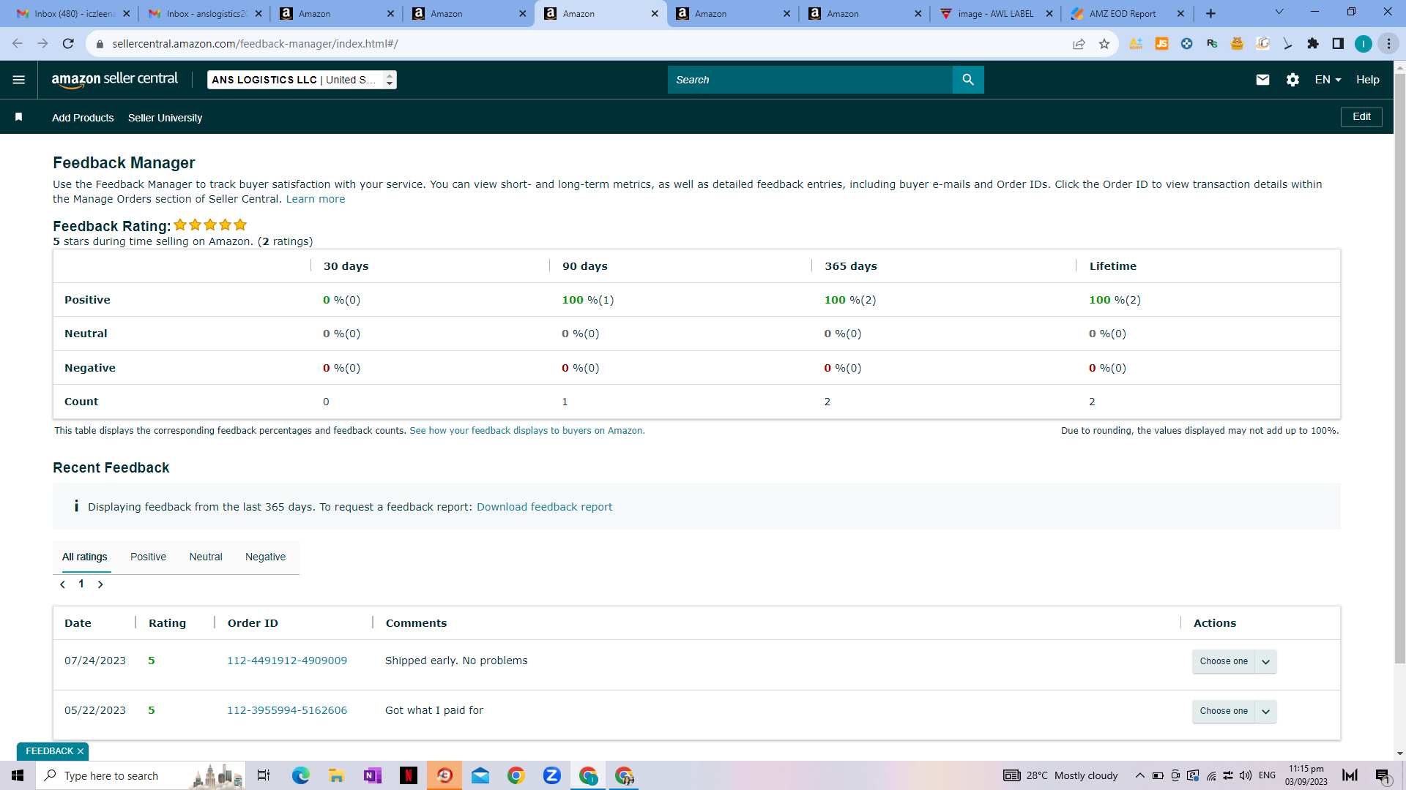1406x790 pixels.
Task: Open File Explorer from taskbar
Action: point(336,775)
